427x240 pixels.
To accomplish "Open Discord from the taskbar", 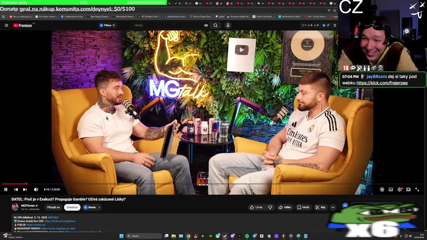I will click(232, 236).
